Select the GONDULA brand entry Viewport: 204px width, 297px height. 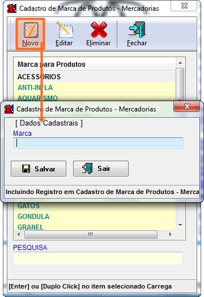[x=95, y=216]
